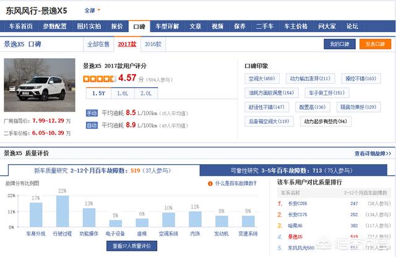Select the 新车质量研究 2-12个月 tab
This screenshot has width=396, height=257.
tap(104, 170)
